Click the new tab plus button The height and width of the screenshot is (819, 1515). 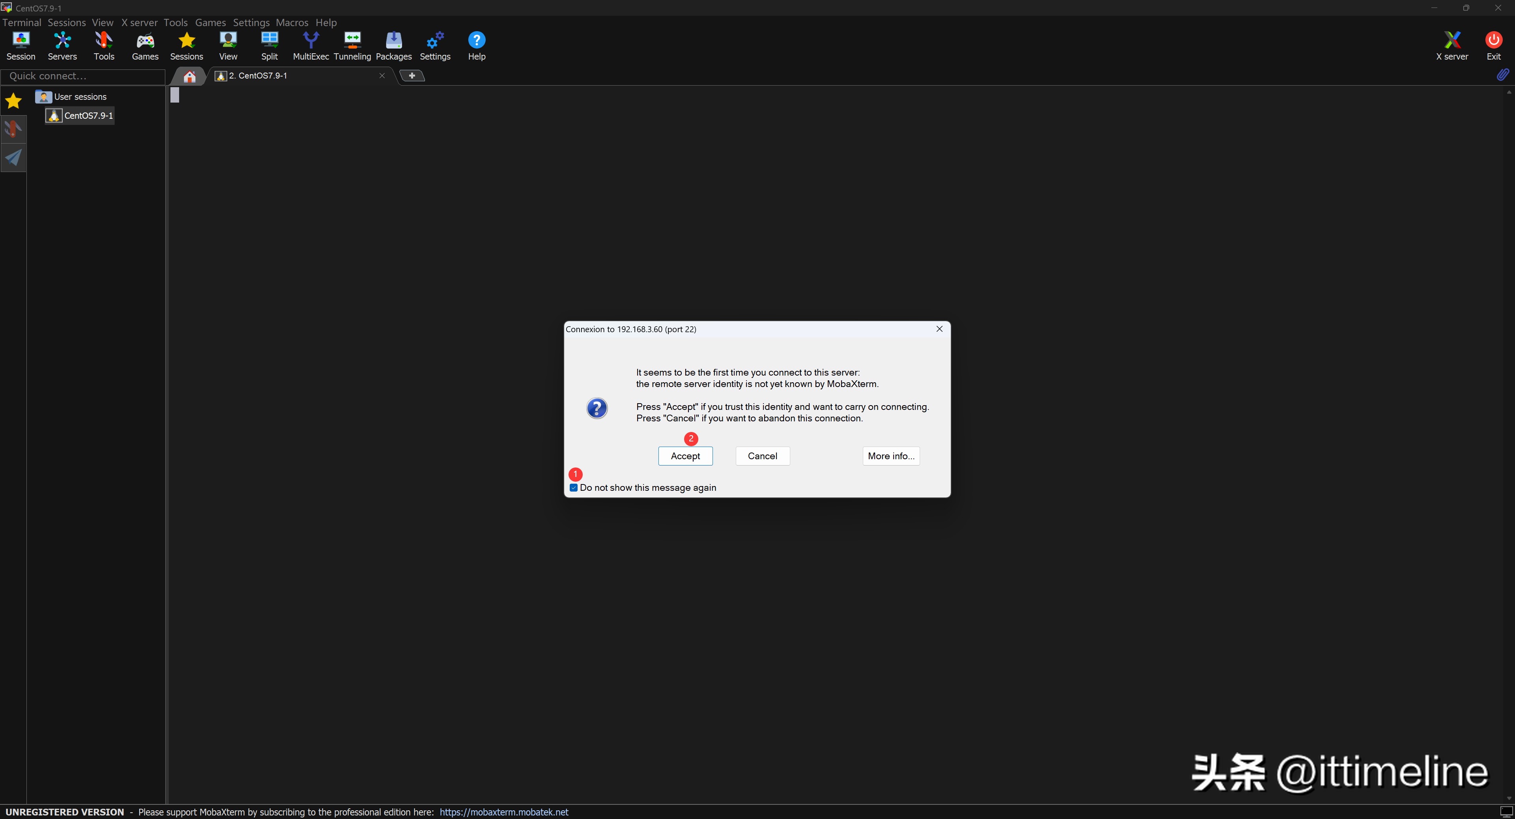(411, 75)
